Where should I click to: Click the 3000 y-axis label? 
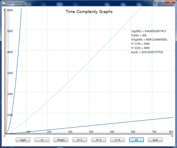point(10,73)
